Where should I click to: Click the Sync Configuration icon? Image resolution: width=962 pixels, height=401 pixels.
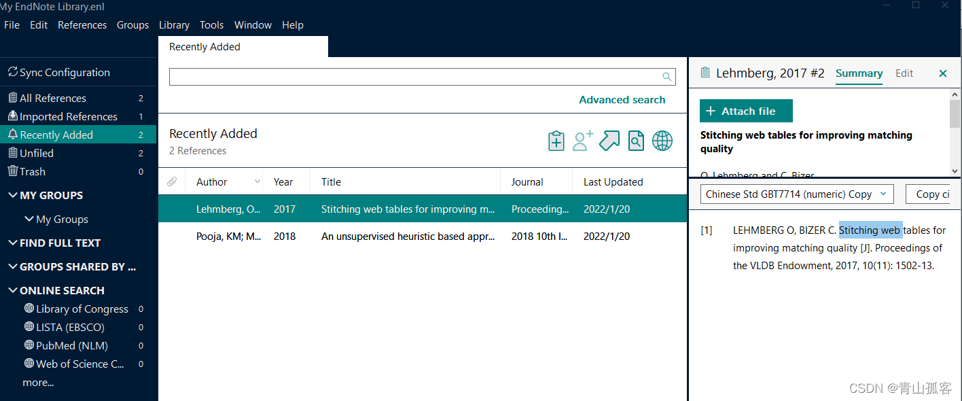pyautogui.click(x=13, y=72)
